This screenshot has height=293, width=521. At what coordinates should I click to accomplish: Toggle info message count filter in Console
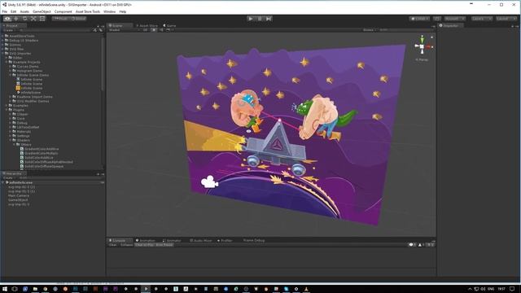[x=412, y=245]
